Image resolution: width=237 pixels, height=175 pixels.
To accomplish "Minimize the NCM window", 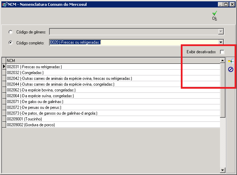I will click(x=220, y=4).
